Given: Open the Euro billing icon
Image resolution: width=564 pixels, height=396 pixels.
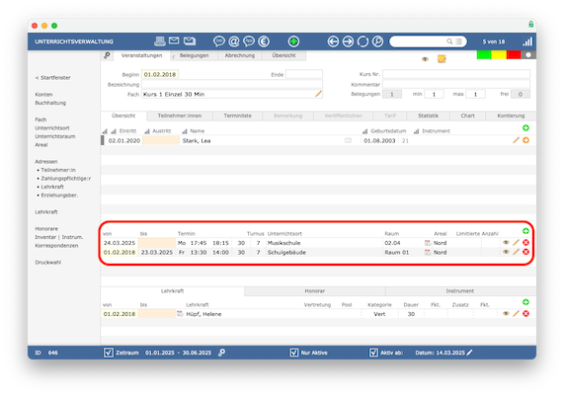Looking at the screenshot, I should click(264, 41).
